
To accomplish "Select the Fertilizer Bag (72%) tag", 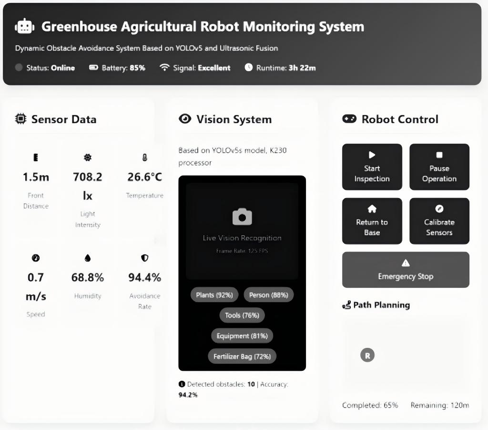I will tap(242, 357).
